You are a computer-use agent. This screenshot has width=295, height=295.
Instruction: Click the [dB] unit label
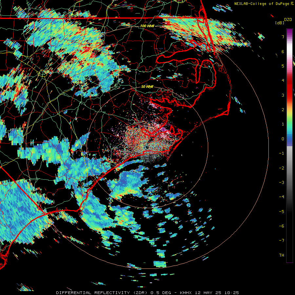coord(280,23)
